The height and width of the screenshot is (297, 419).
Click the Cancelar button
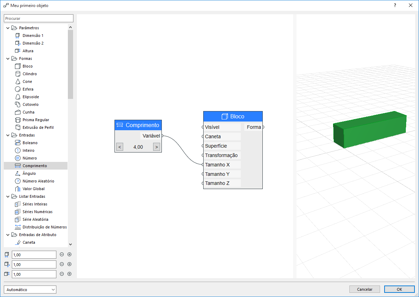coord(365,289)
